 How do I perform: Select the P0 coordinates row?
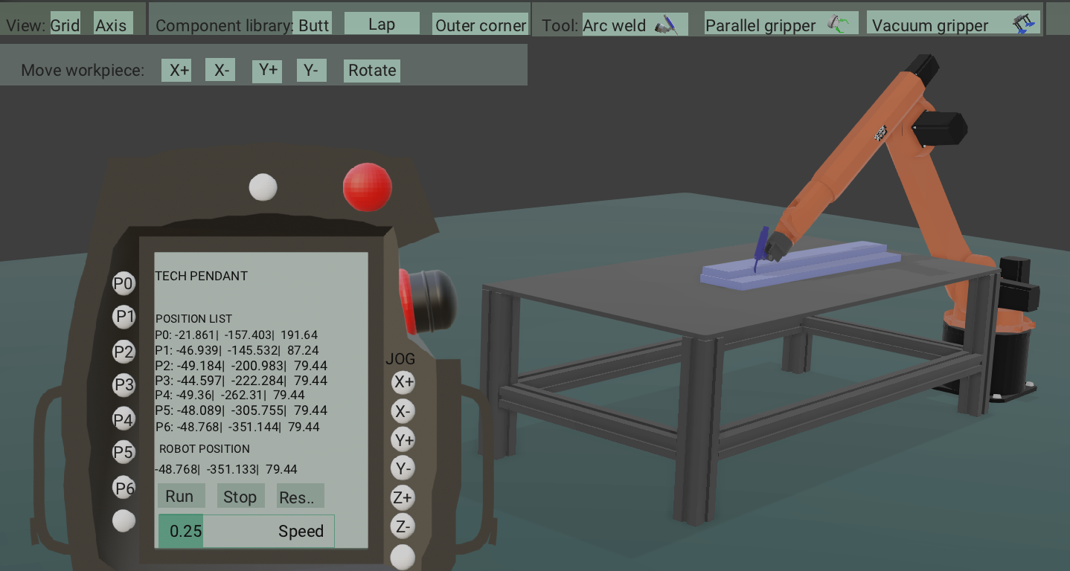coord(236,335)
